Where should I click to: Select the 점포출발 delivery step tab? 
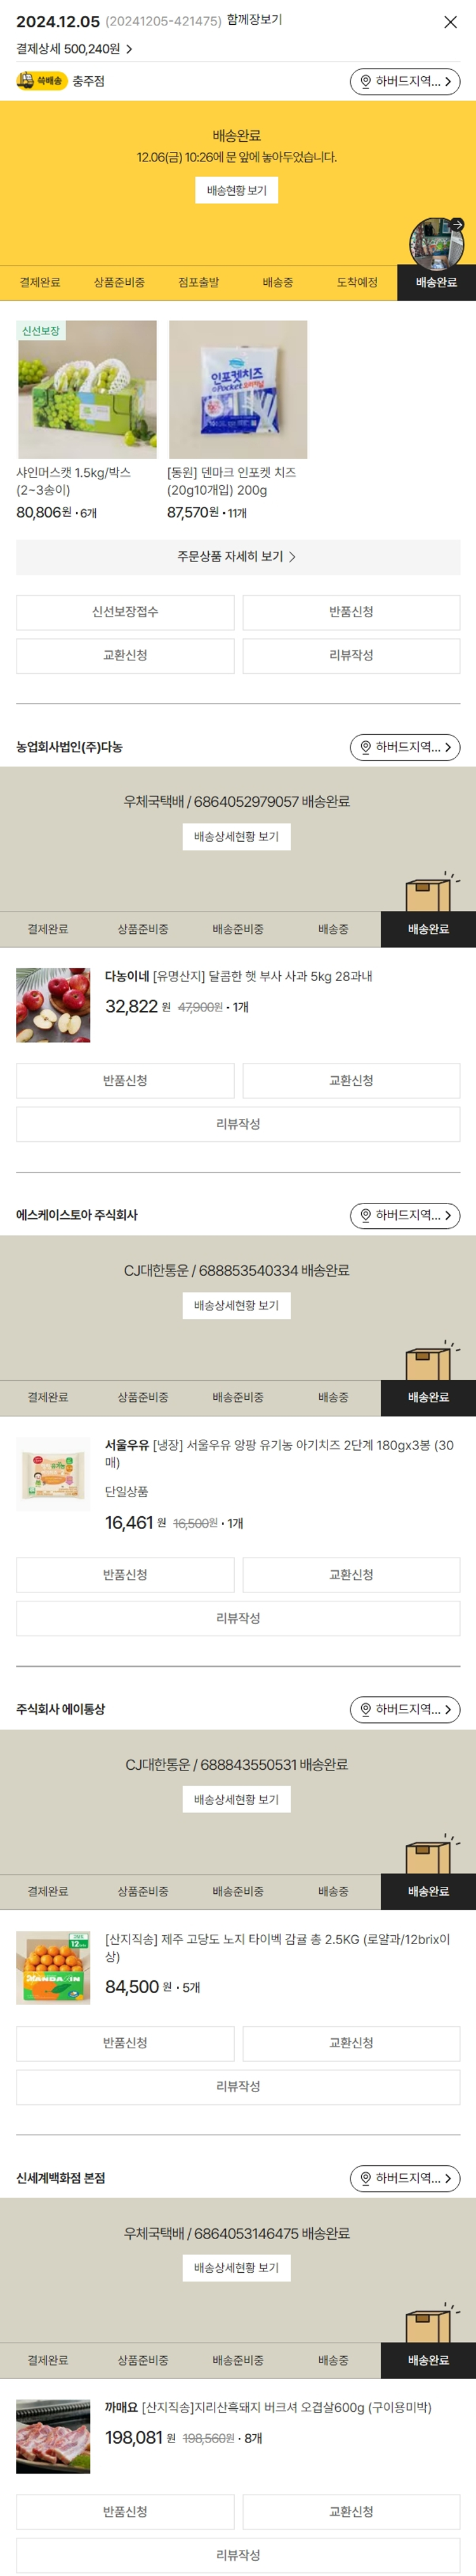199,283
